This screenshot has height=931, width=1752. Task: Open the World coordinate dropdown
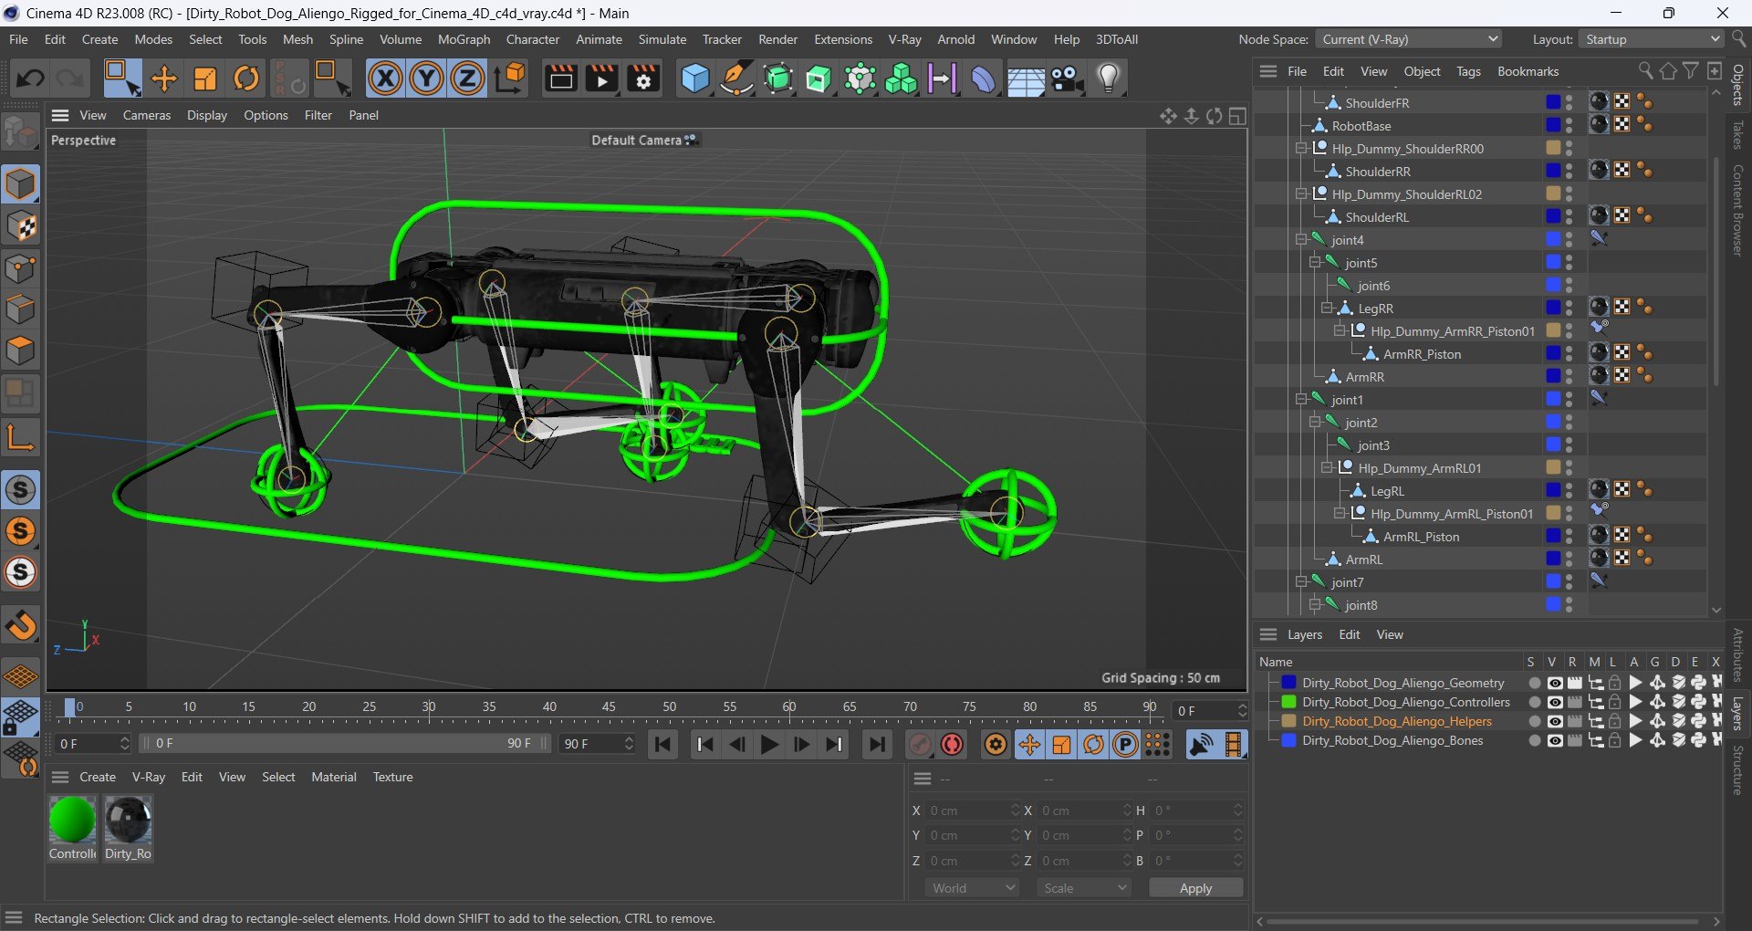tap(973, 888)
